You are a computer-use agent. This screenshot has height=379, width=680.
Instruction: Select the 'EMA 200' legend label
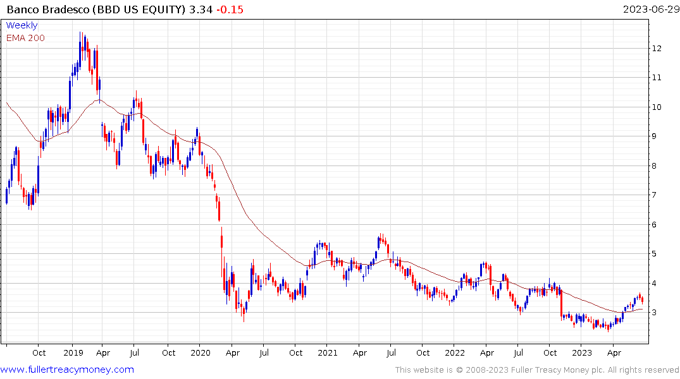coord(25,38)
